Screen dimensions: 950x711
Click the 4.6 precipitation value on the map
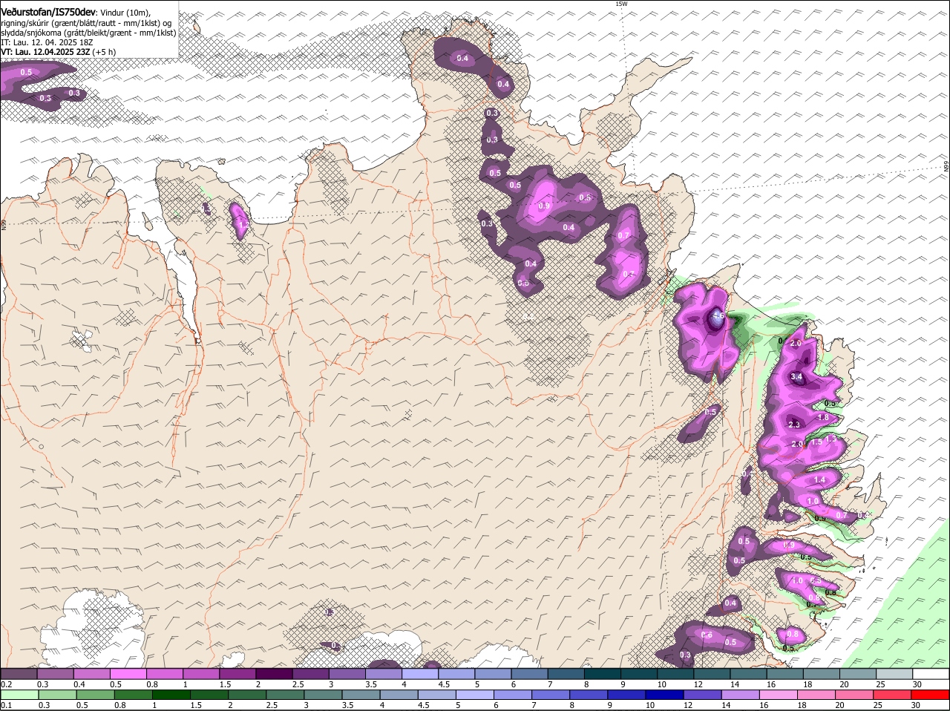tap(718, 316)
